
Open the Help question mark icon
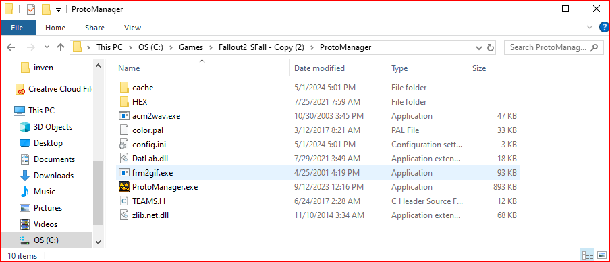pyautogui.click(x=604, y=27)
